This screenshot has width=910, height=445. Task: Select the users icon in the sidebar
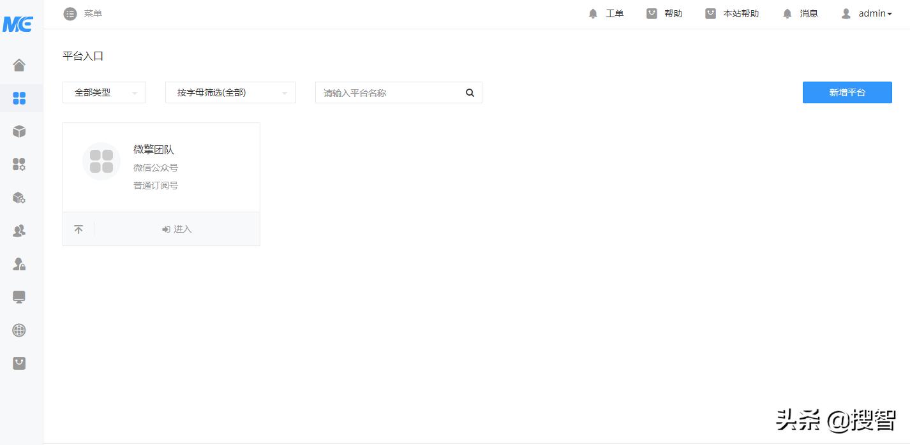click(19, 231)
